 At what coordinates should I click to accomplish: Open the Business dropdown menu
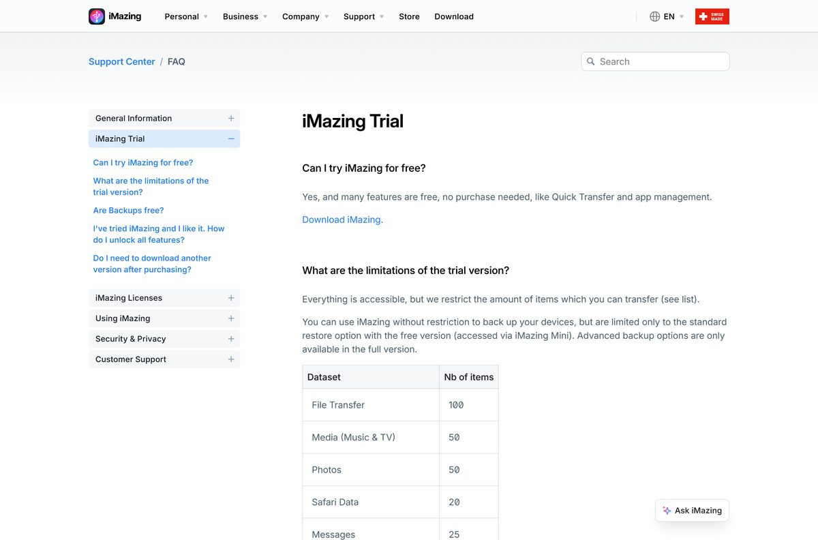pyautogui.click(x=245, y=16)
